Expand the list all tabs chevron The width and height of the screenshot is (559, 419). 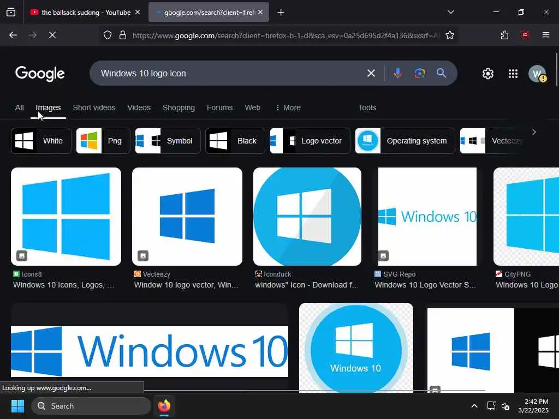pyautogui.click(x=450, y=12)
